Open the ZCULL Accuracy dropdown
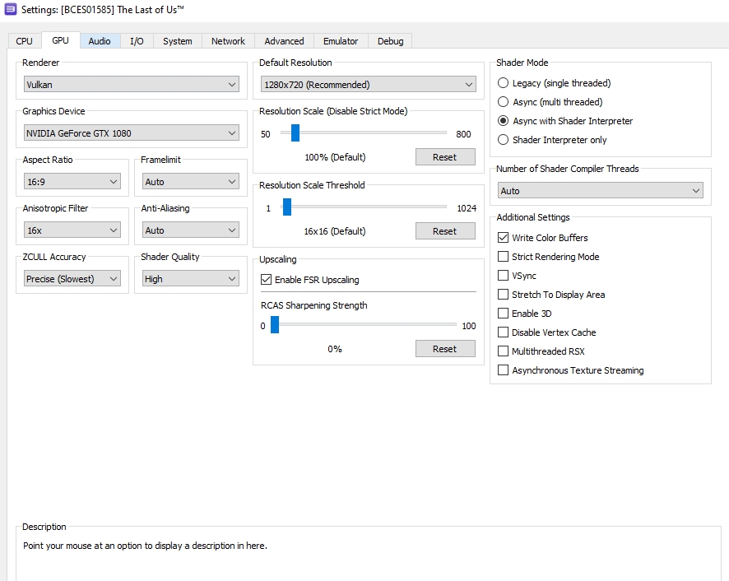 pyautogui.click(x=72, y=279)
